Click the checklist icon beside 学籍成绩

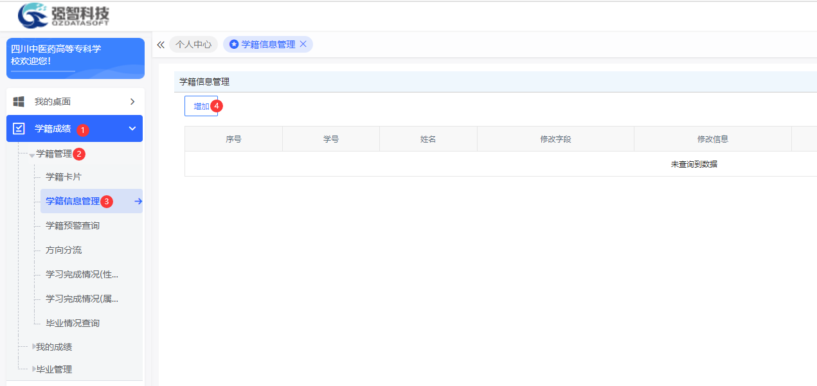pyautogui.click(x=19, y=128)
